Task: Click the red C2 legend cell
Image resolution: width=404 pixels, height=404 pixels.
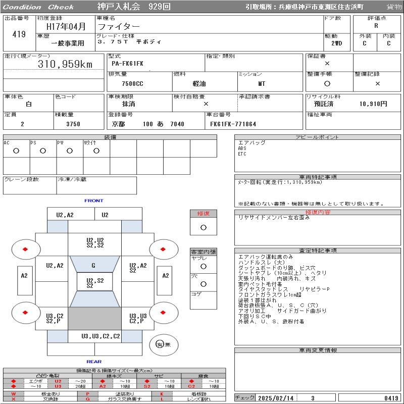Action: point(191,386)
